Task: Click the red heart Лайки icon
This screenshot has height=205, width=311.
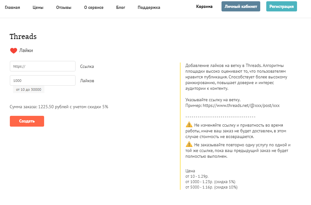Action: (13, 50)
